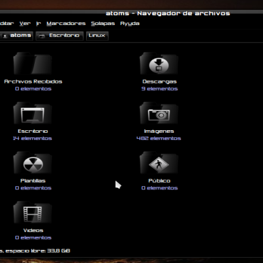Image resolution: width=263 pixels, height=263 pixels.
Task: Click the atoms path bar button
Action: click(x=16, y=36)
